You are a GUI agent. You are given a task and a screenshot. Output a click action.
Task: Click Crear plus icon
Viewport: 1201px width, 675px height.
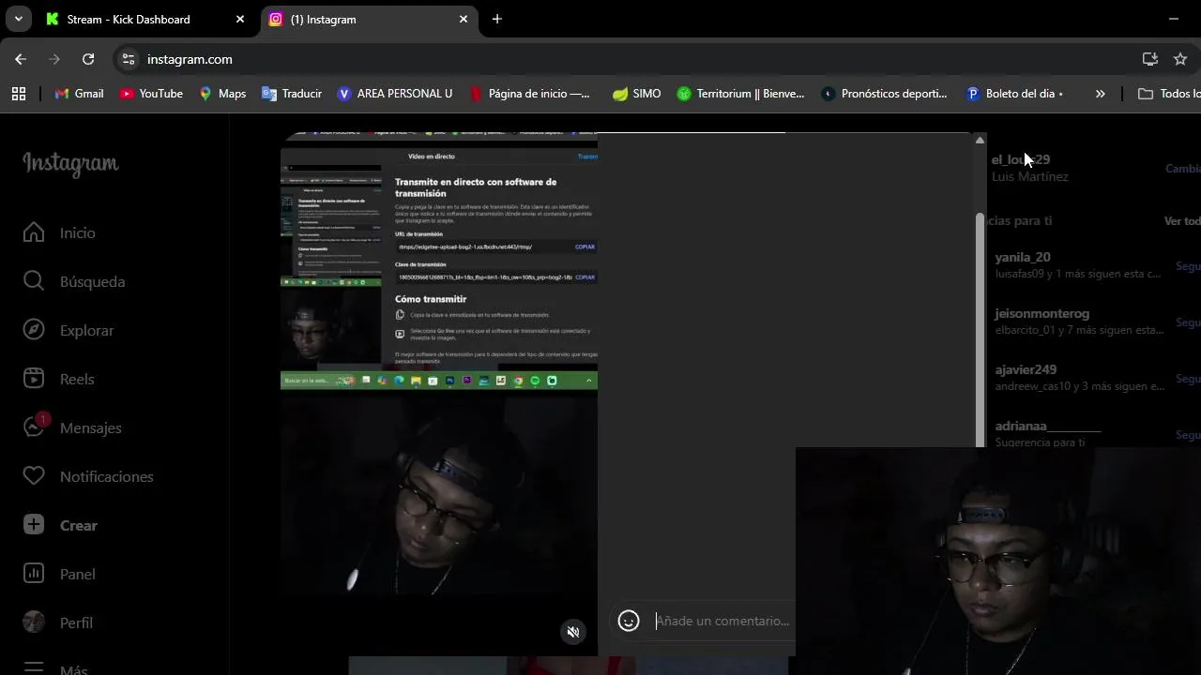(x=34, y=525)
